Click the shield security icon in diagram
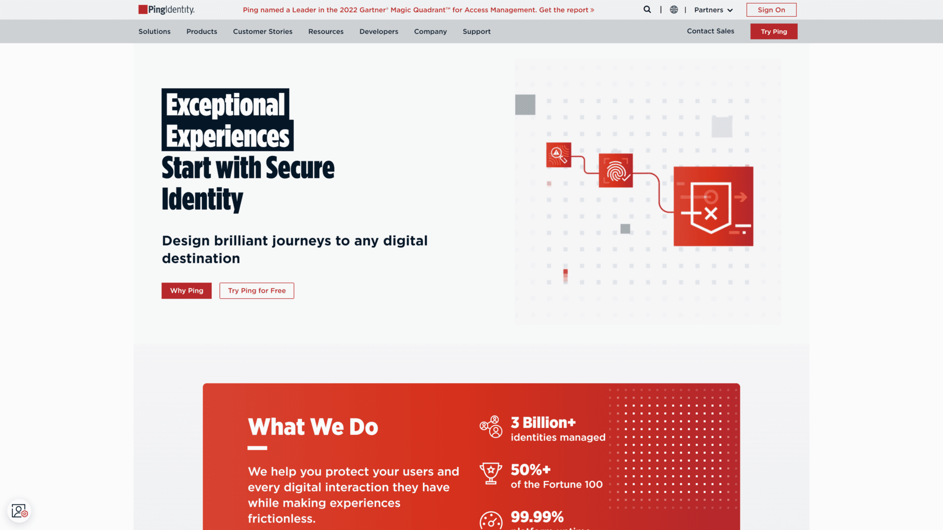This screenshot has height=530, width=943. [711, 205]
